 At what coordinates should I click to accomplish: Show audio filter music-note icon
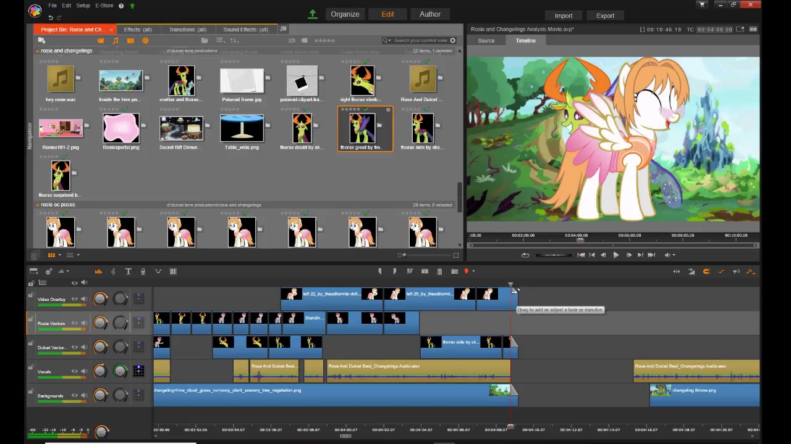116,41
